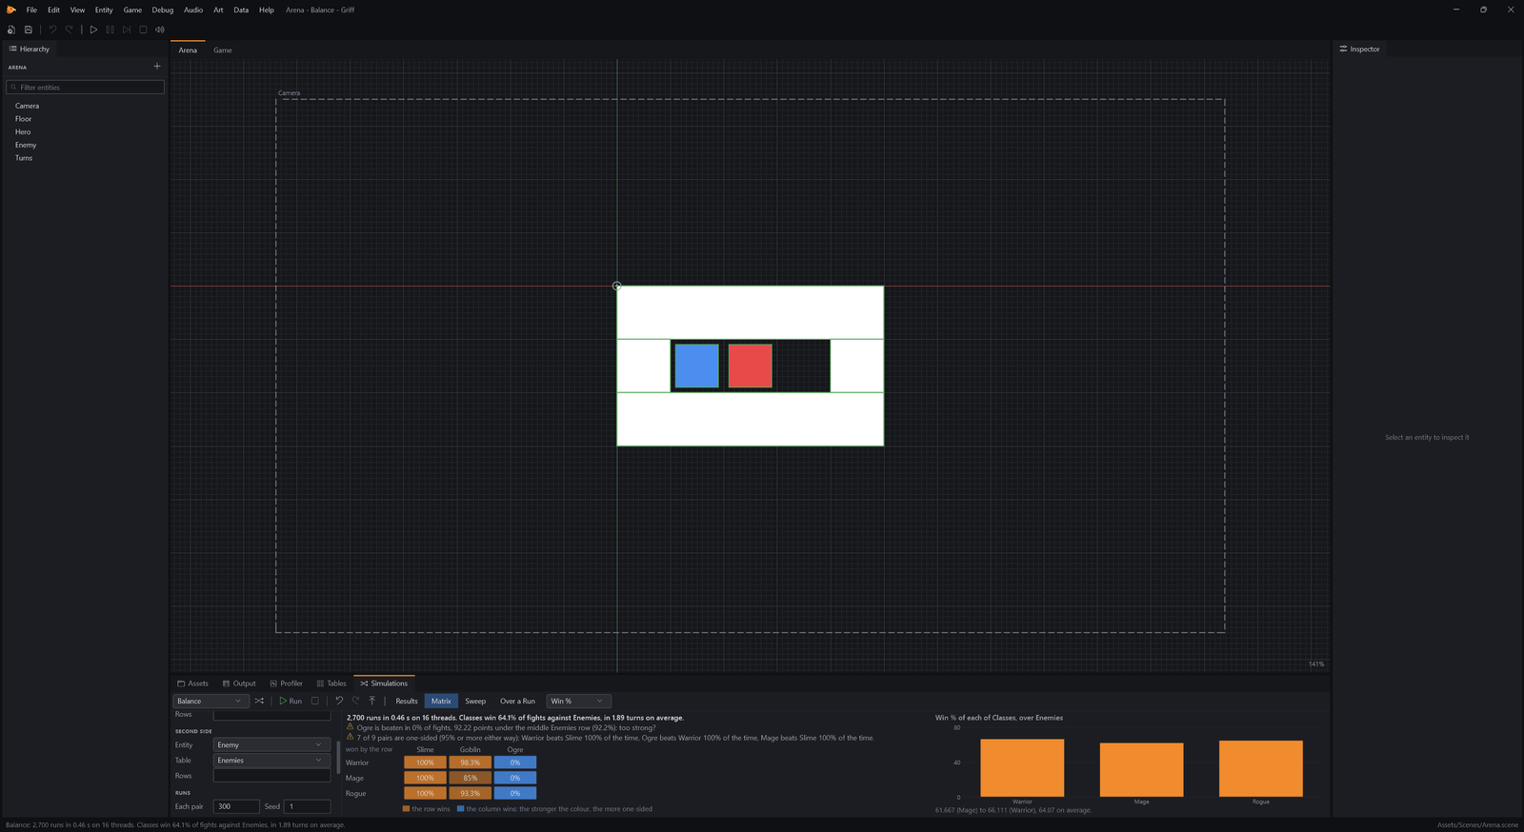Switch the results view to Results

pos(407,701)
